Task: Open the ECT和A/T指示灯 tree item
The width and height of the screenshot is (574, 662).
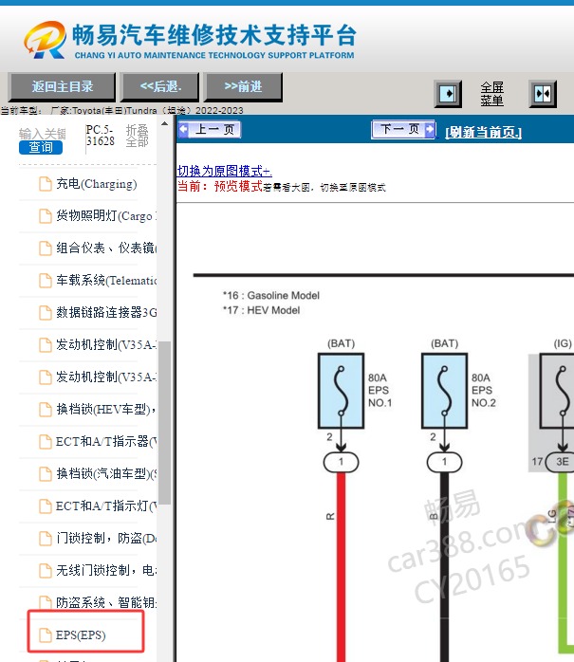Action: point(105,506)
